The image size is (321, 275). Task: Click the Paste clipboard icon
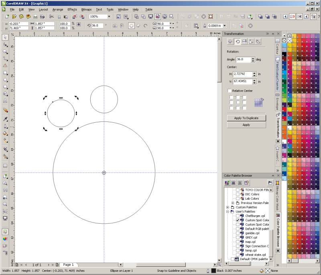click(x=65, y=16)
